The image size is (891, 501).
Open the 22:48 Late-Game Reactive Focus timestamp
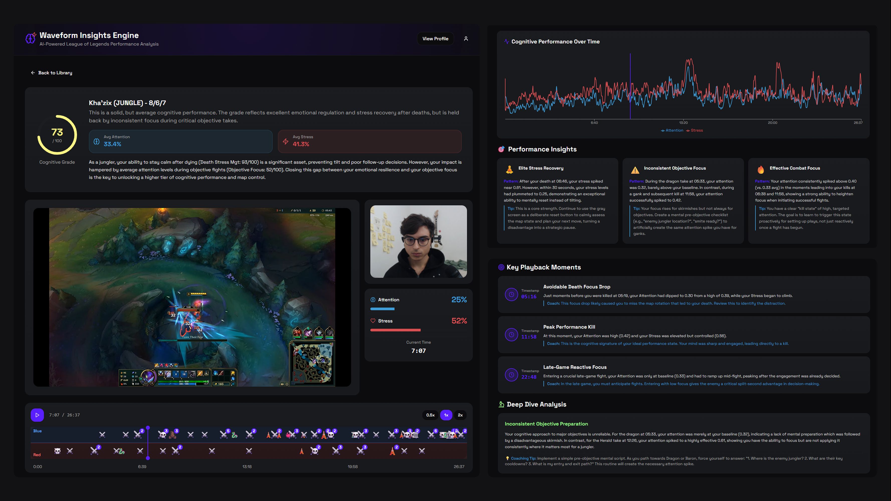(x=511, y=374)
